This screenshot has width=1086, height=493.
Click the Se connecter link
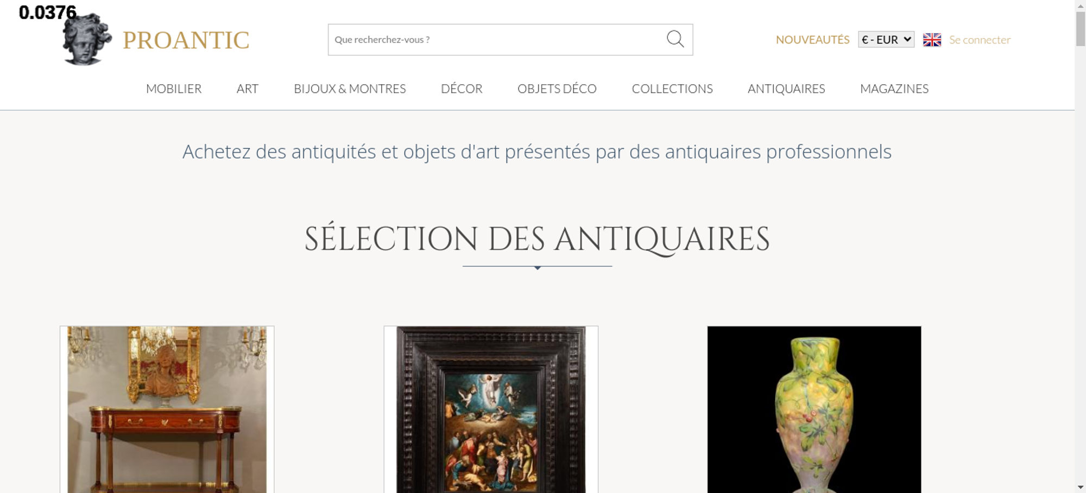pos(980,40)
